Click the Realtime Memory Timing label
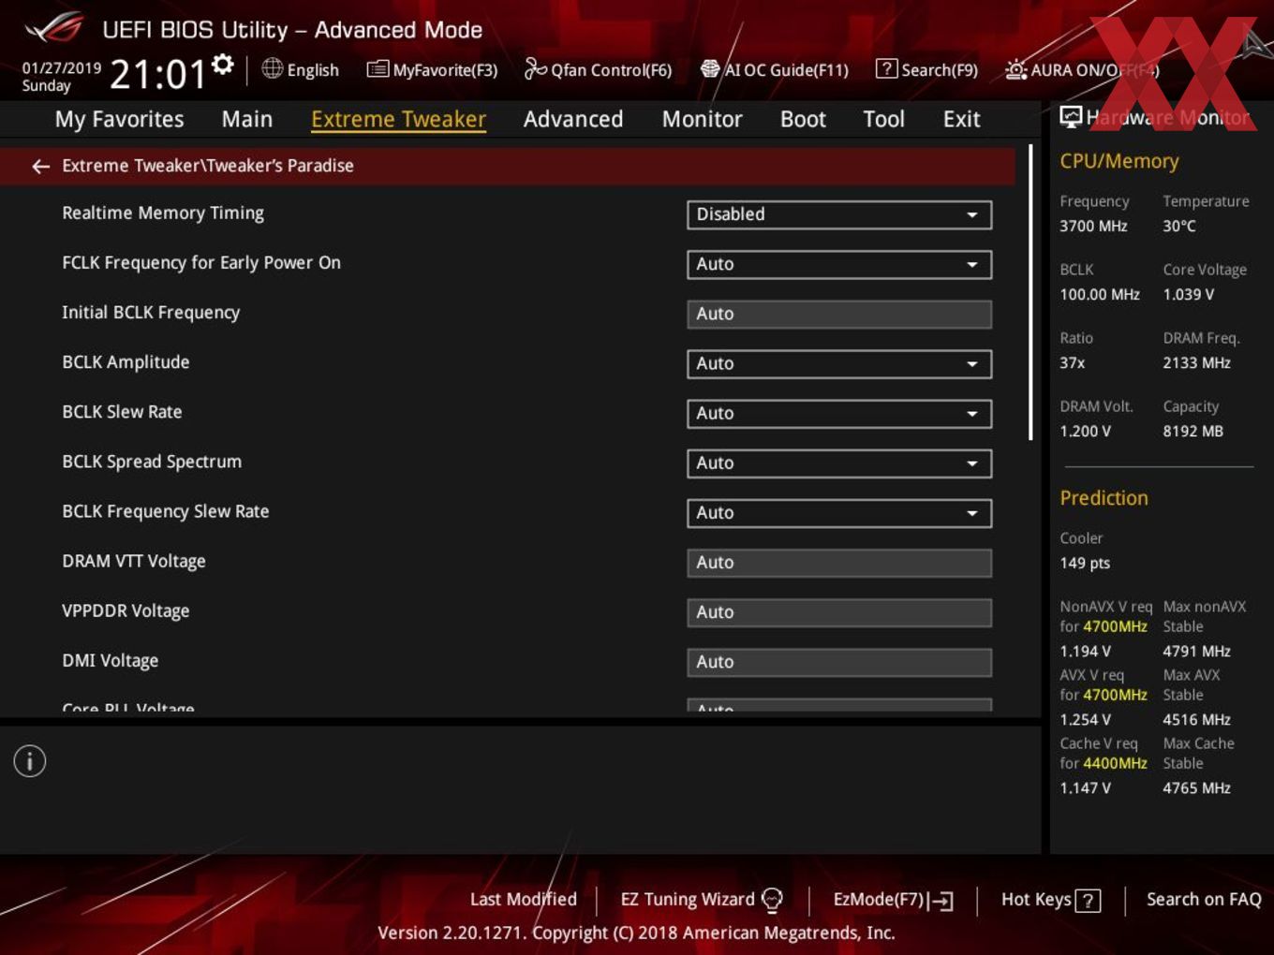 tap(163, 213)
